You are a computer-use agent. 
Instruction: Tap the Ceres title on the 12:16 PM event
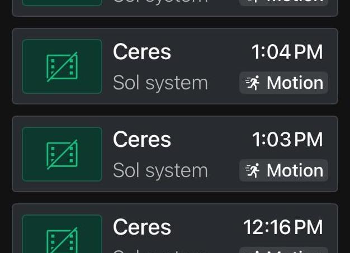142,227
